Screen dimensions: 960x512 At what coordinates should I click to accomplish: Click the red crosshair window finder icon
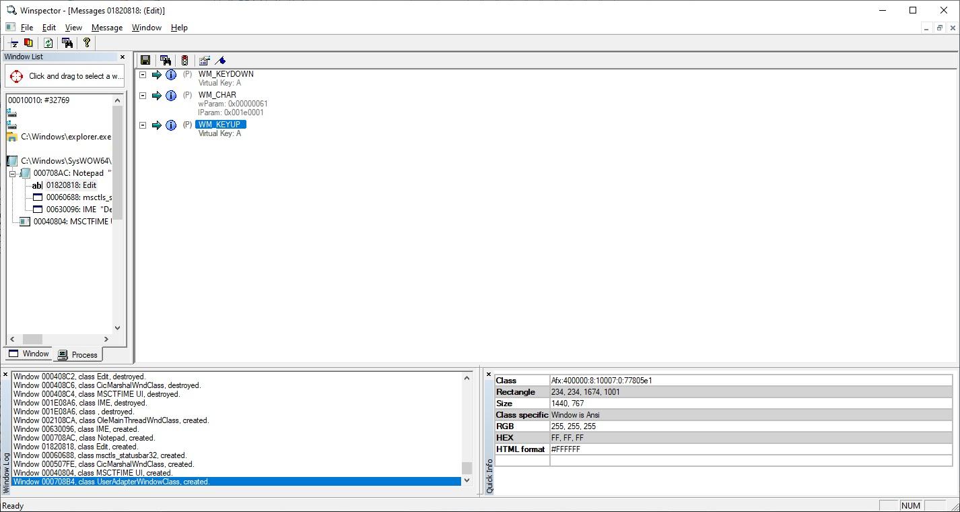pyautogui.click(x=17, y=76)
